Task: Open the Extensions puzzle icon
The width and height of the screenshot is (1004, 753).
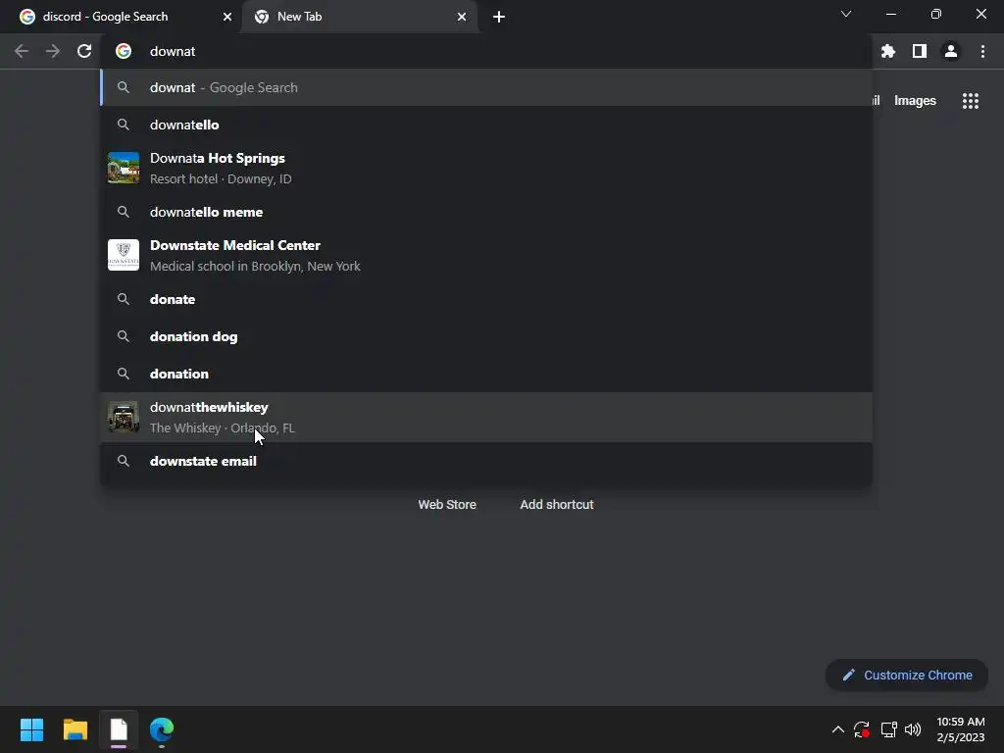Action: (888, 51)
